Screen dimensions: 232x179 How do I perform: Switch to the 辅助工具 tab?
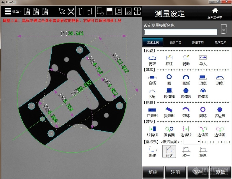tap(175, 42)
